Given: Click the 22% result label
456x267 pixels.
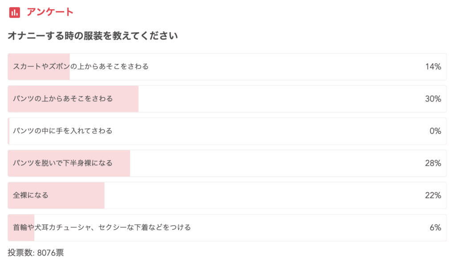Looking at the screenshot, I should [433, 195].
